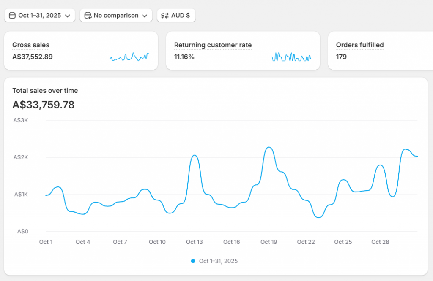Open the No comparison dropdown

[x=116, y=15]
